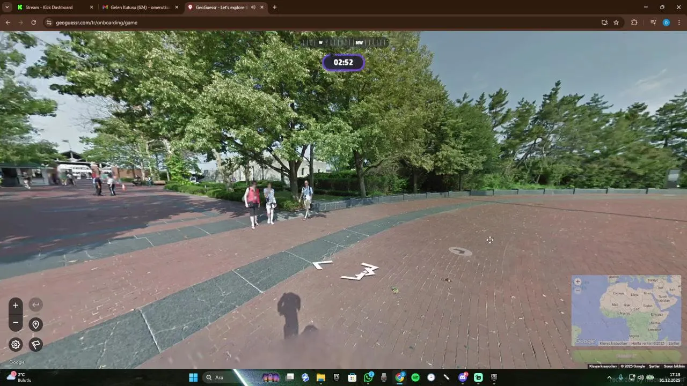The image size is (687, 386).
Task: Open the Windows Start menu
Action: pos(193,377)
